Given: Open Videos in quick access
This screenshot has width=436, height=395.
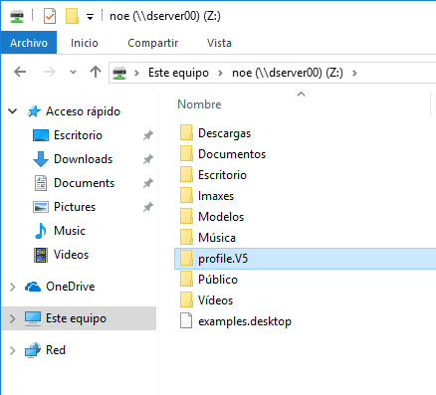Looking at the screenshot, I should pos(72,255).
